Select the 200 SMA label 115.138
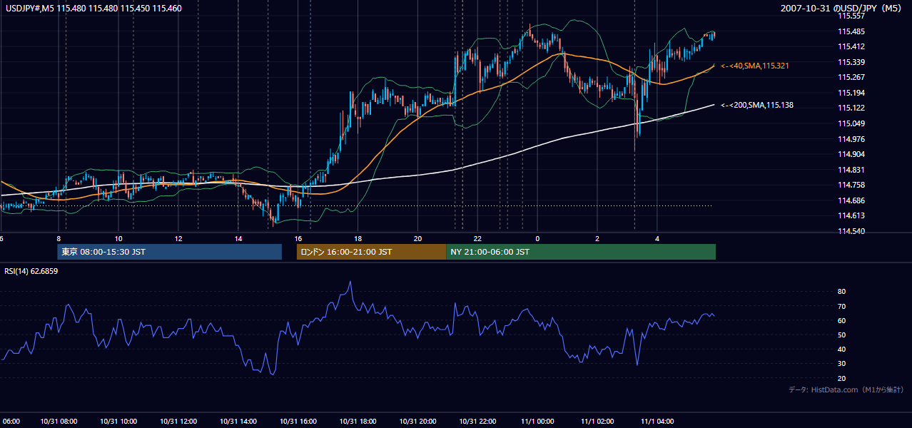Screen dimensions: 912x428 point(757,105)
